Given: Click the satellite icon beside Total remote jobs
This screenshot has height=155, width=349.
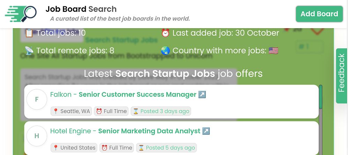Looking at the screenshot, I should tap(29, 51).
